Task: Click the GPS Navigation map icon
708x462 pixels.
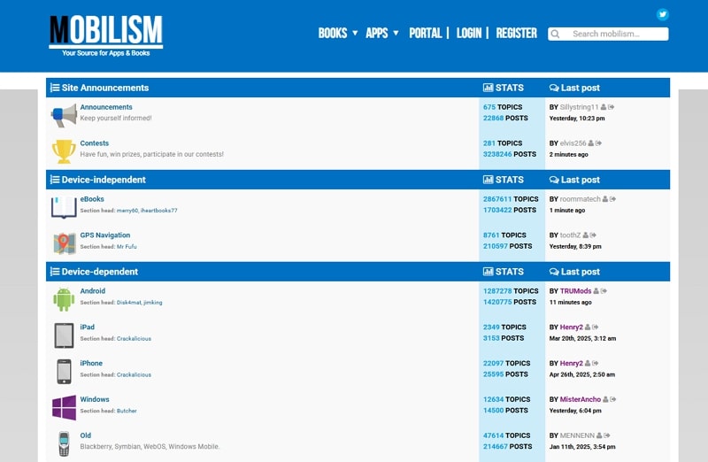Action: pos(64,243)
